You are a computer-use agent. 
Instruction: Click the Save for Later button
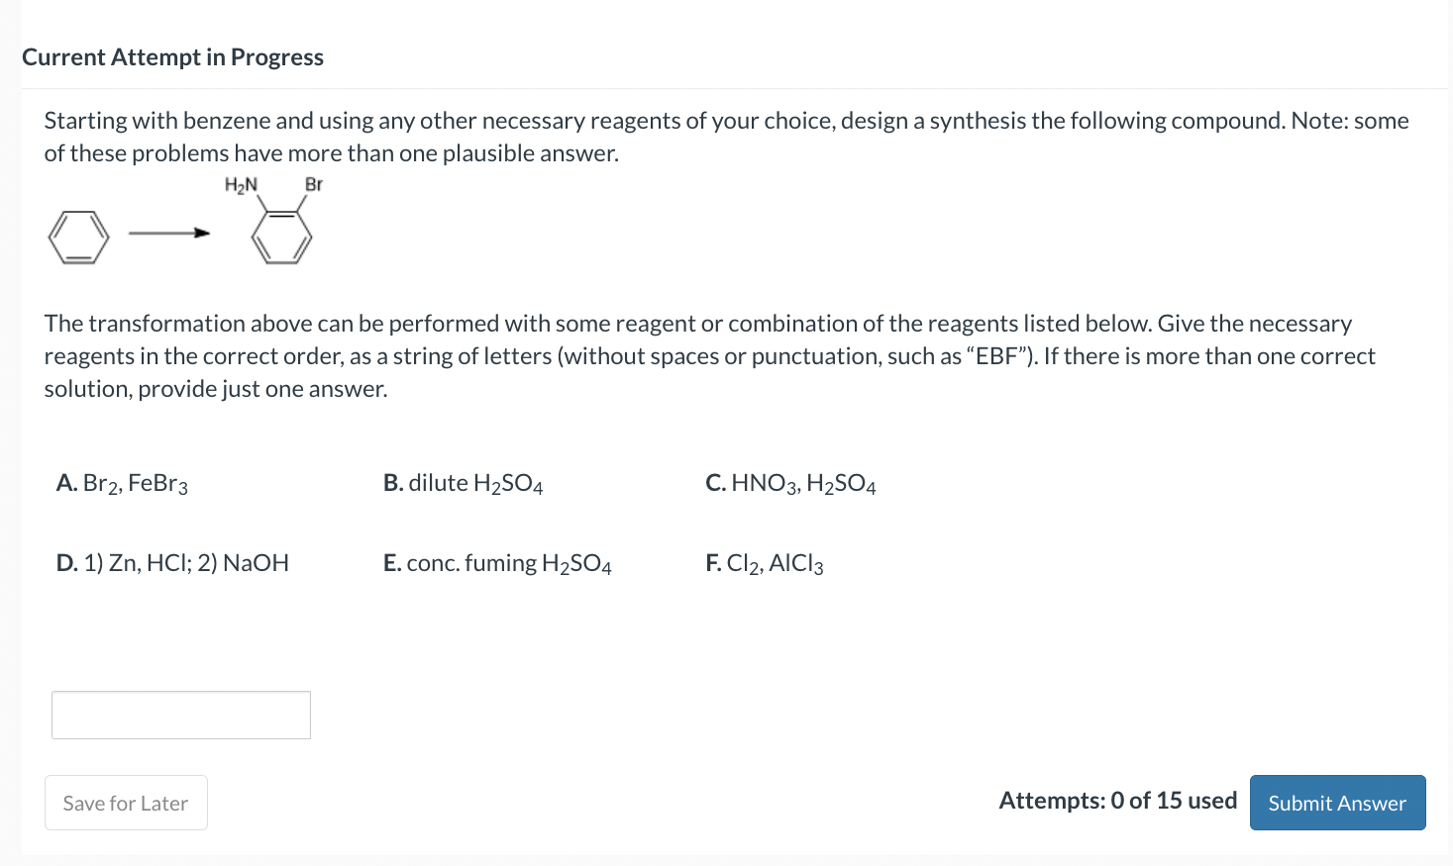pyautogui.click(x=126, y=803)
